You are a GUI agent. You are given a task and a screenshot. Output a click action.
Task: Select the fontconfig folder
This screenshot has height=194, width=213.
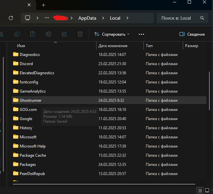click(x=109, y=82)
